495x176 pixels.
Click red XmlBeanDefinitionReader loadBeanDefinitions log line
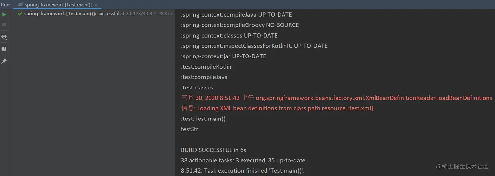pyautogui.click(x=337, y=98)
